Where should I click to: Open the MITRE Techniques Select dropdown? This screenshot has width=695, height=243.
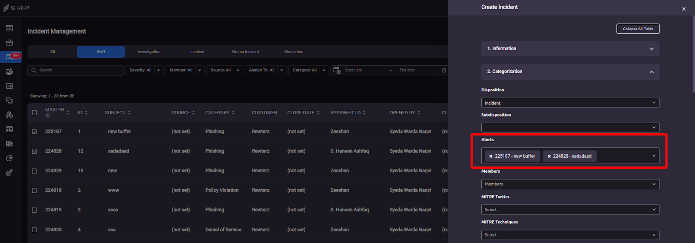(x=570, y=235)
